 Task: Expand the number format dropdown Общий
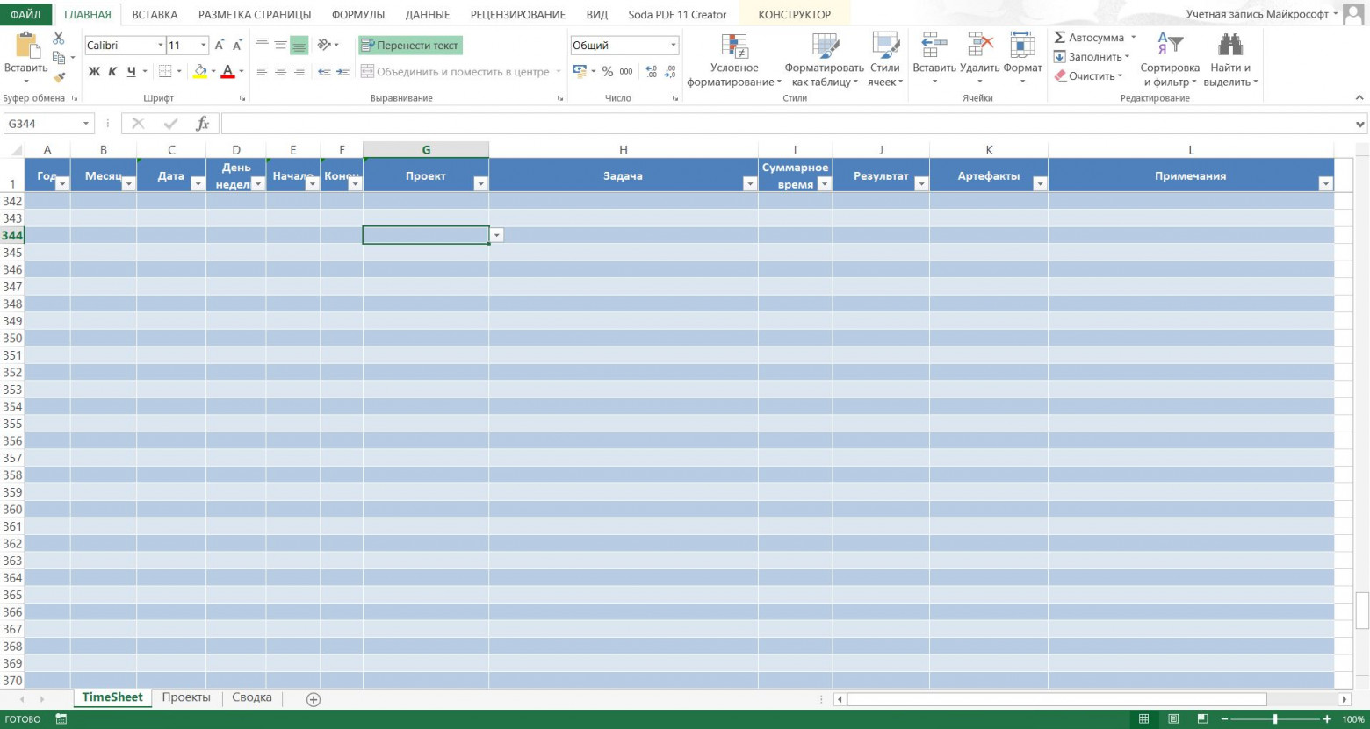point(674,46)
